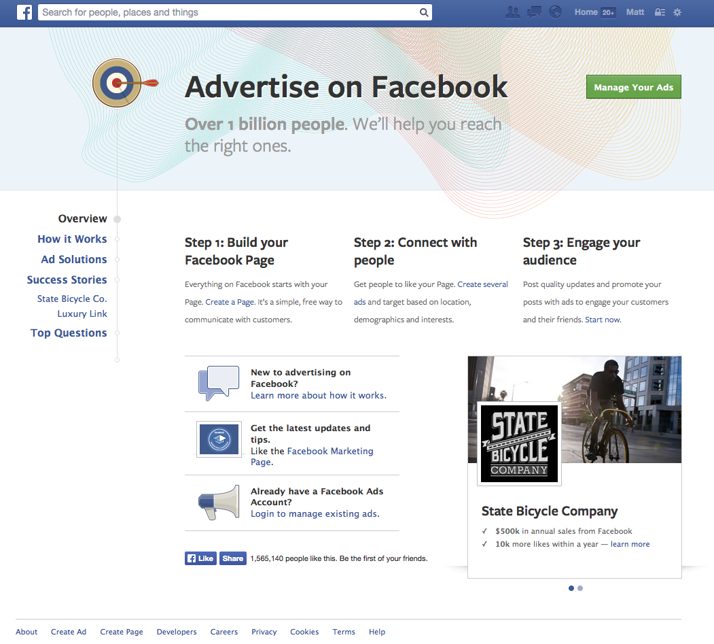Open Learn more about how it works
This screenshot has width=714, height=644.
click(319, 396)
